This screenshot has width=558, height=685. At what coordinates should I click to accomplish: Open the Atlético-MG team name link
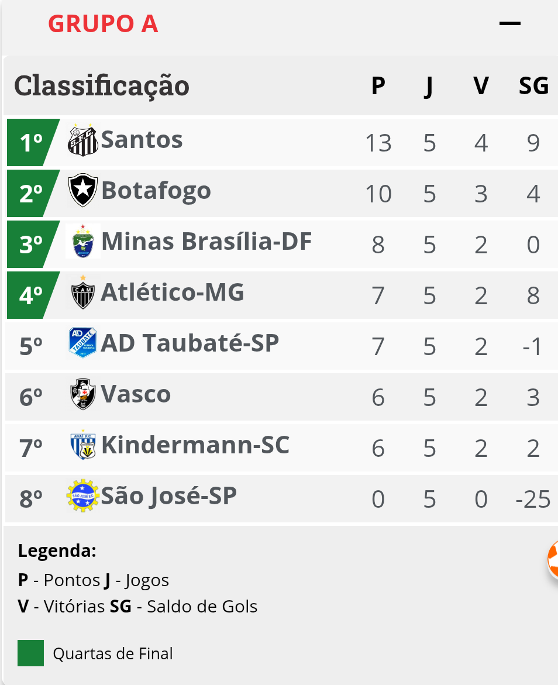tap(173, 292)
